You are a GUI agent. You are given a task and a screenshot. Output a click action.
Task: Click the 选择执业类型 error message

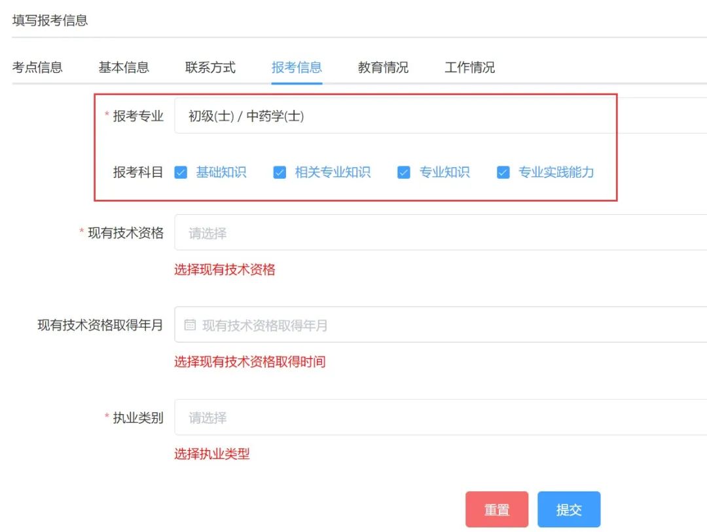212,453
